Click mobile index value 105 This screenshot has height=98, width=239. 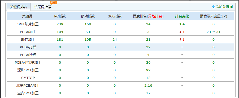click(88, 40)
